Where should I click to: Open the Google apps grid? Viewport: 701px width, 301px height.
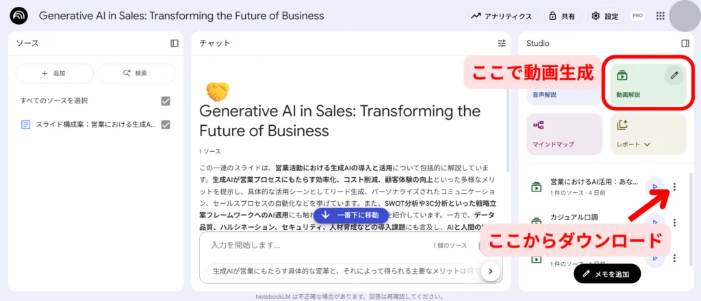tap(660, 16)
